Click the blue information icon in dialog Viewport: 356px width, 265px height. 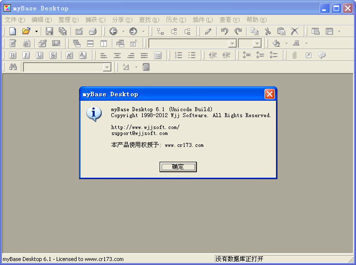click(x=94, y=114)
